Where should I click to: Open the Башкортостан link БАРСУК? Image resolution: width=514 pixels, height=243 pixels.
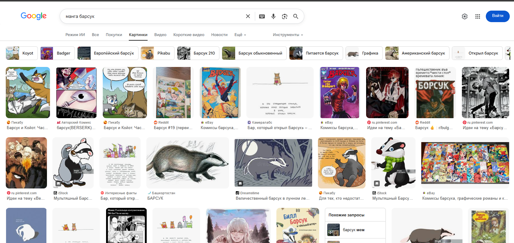pyautogui.click(x=155, y=198)
